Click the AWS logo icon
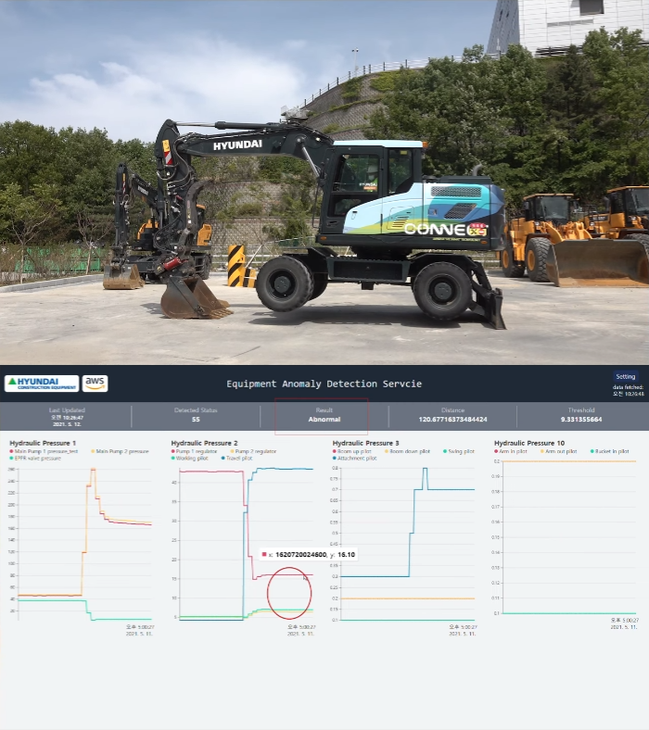This screenshot has width=649, height=730. coord(95,384)
